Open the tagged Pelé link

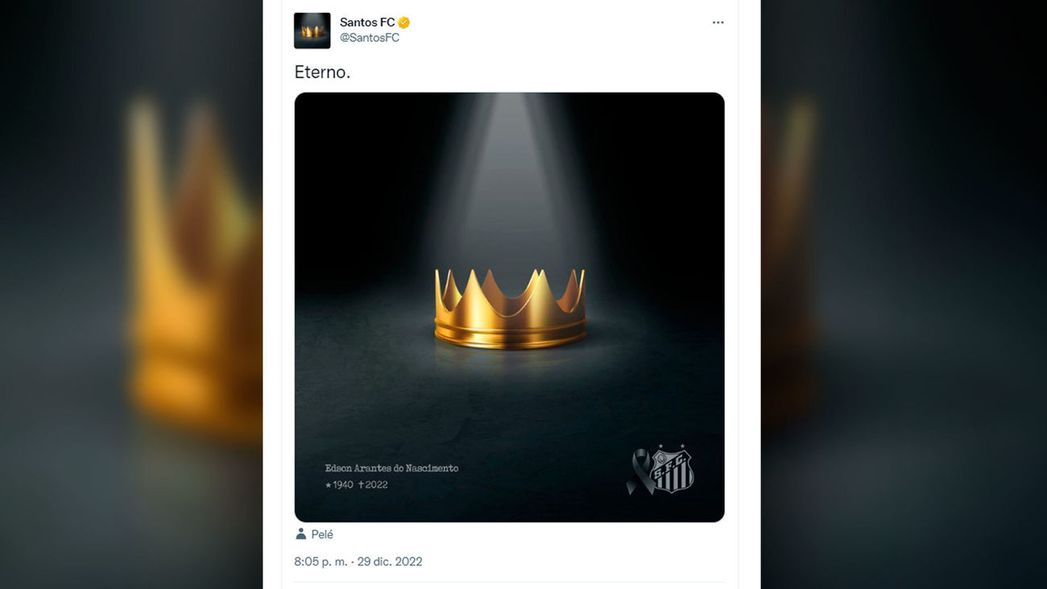pyautogui.click(x=322, y=534)
